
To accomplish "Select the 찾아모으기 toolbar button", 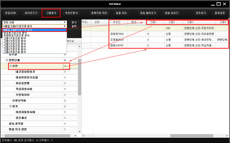I will pyautogui.click(x=31, y=13).
